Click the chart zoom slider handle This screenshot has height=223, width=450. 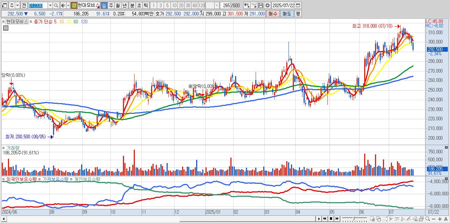[x=354, y=218]
